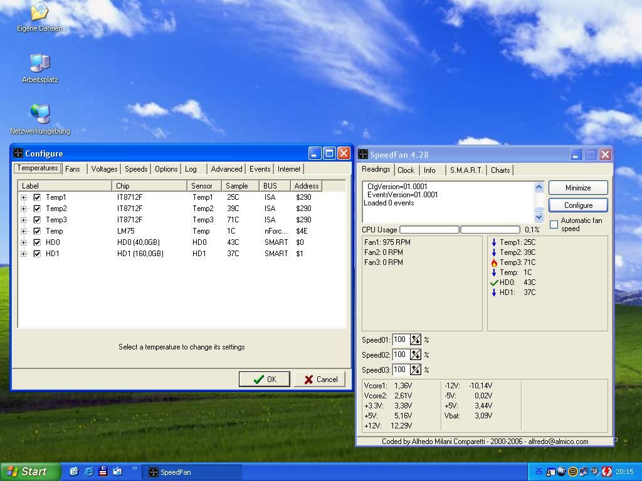Click the Speed02 spinner arrows
The image size is (642, 481).
coord(416,354)
